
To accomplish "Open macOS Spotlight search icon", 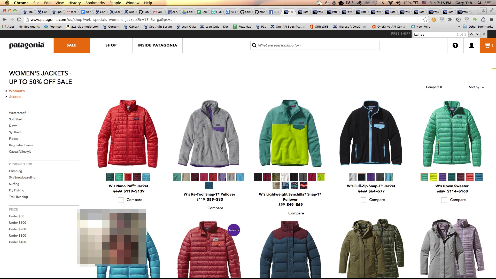I will pyautogui.click(x=479, y=3).
